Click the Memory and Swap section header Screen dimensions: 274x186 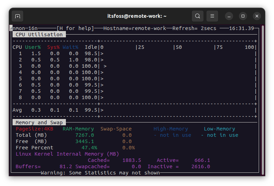(x=39, y=122)
